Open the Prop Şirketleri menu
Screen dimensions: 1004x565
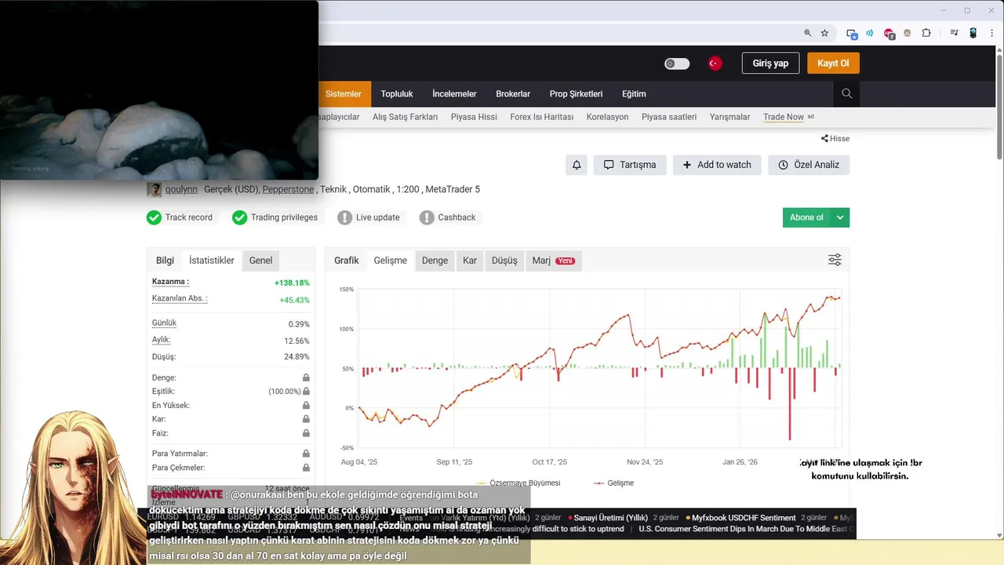pos(576,93)
